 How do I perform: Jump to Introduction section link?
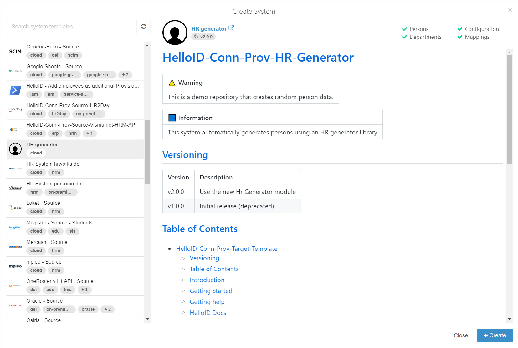point(207,280)
